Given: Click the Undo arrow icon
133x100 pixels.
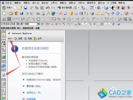Looking at the screenshot, I should [48, 8].
